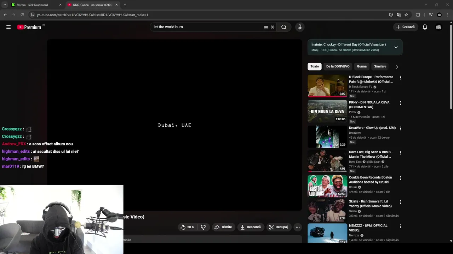Select the De la DDGVEVO filter chip
453x254 pixels.
[x=338, y=66]
